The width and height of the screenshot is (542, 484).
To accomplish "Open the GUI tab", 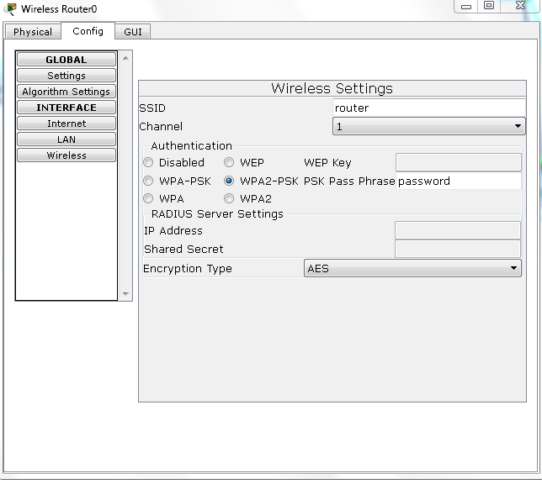I will tap(133, 32).
